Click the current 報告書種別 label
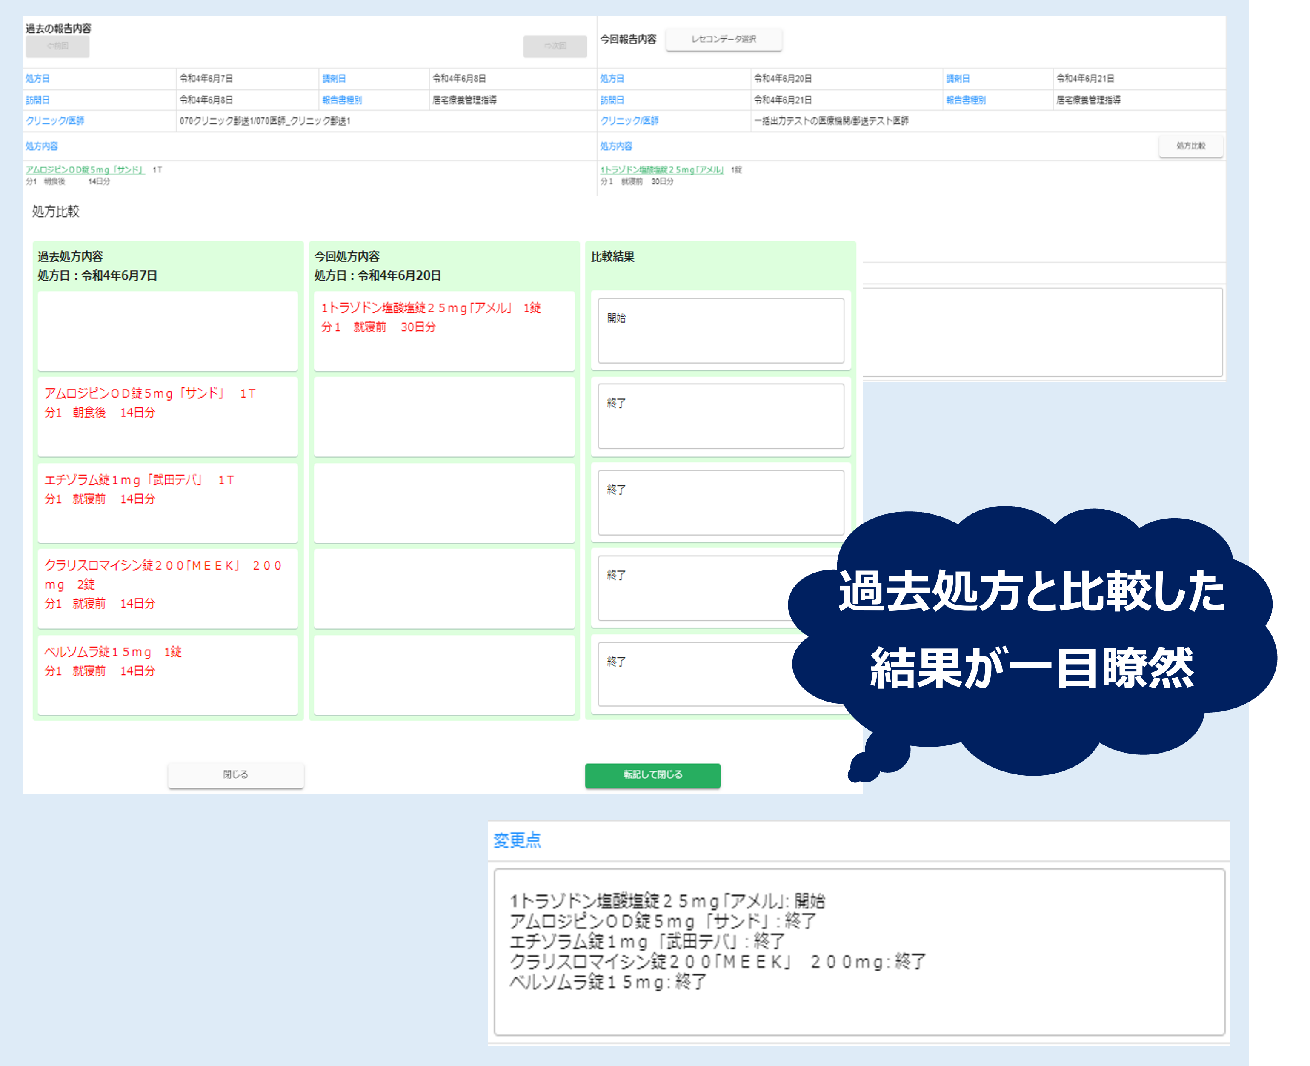This screenshot has width=1310, height=1066. coord(966,100)
